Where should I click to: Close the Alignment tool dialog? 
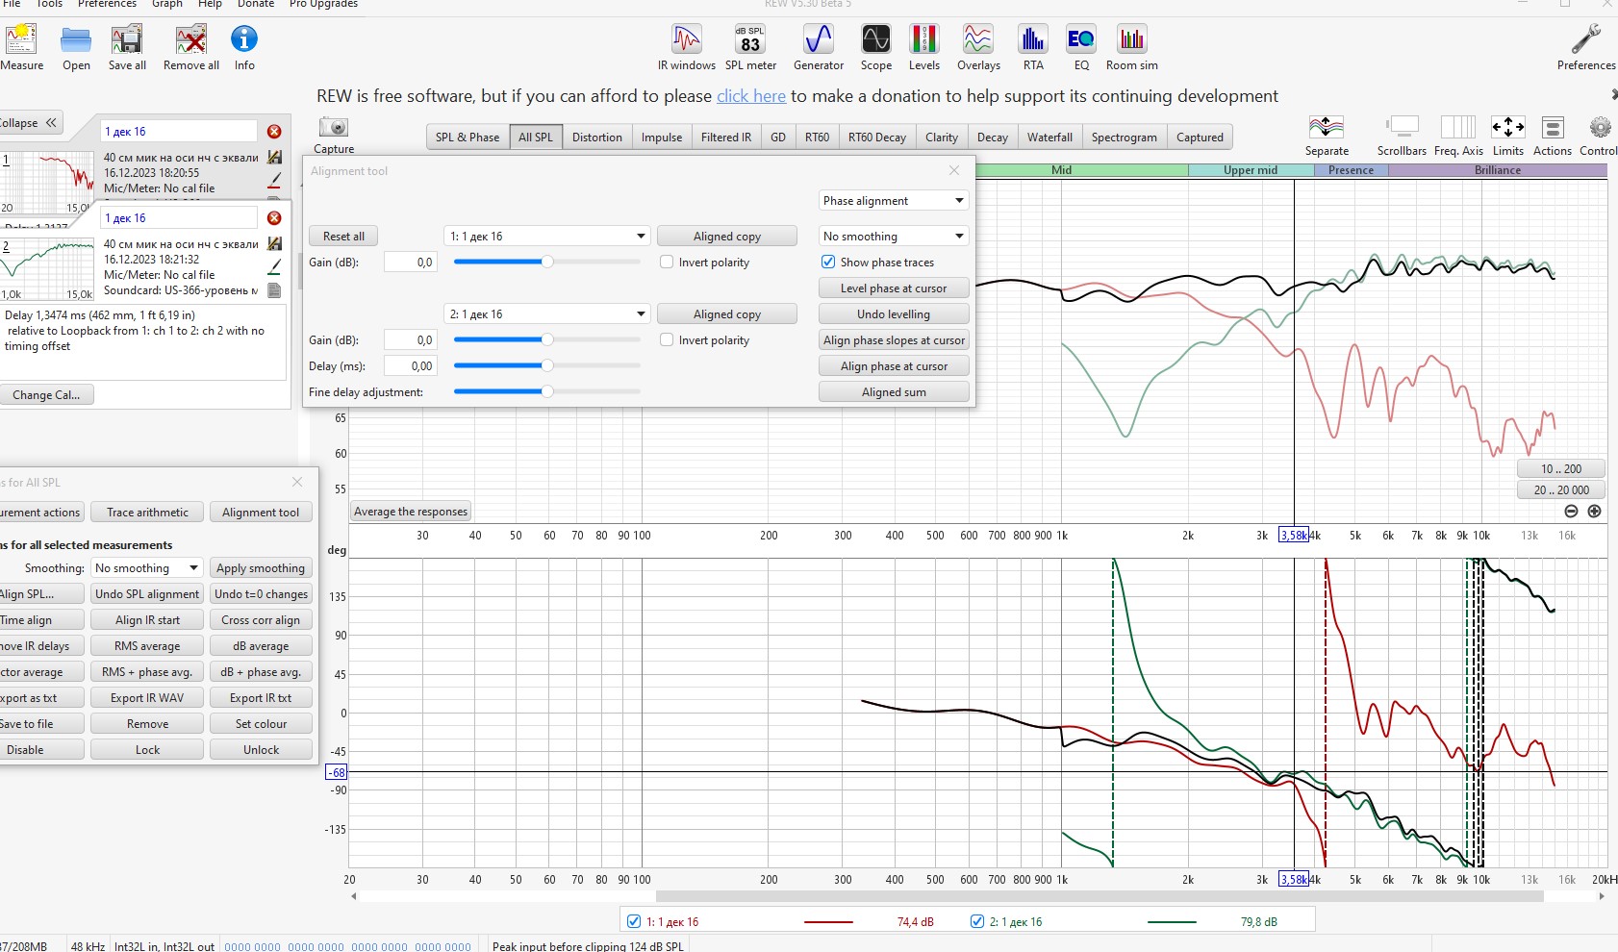[954, 170]
